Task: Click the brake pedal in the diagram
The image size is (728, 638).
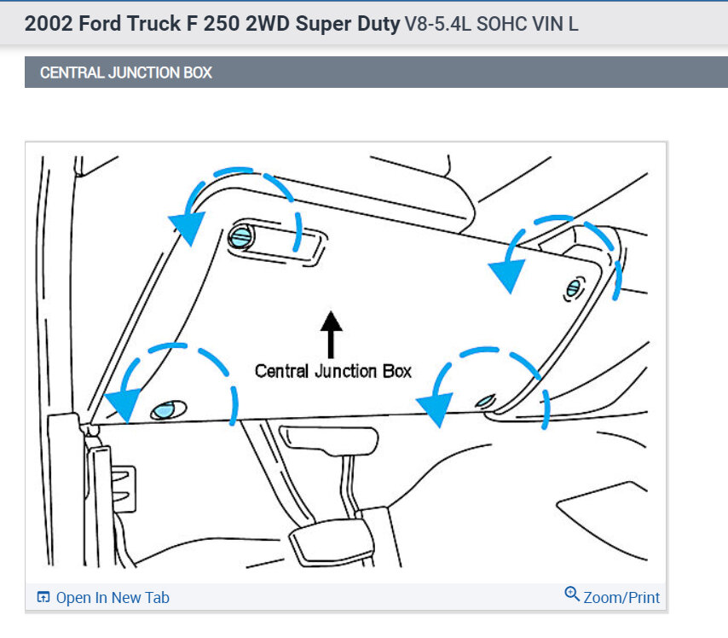Action: click(331, 543)
